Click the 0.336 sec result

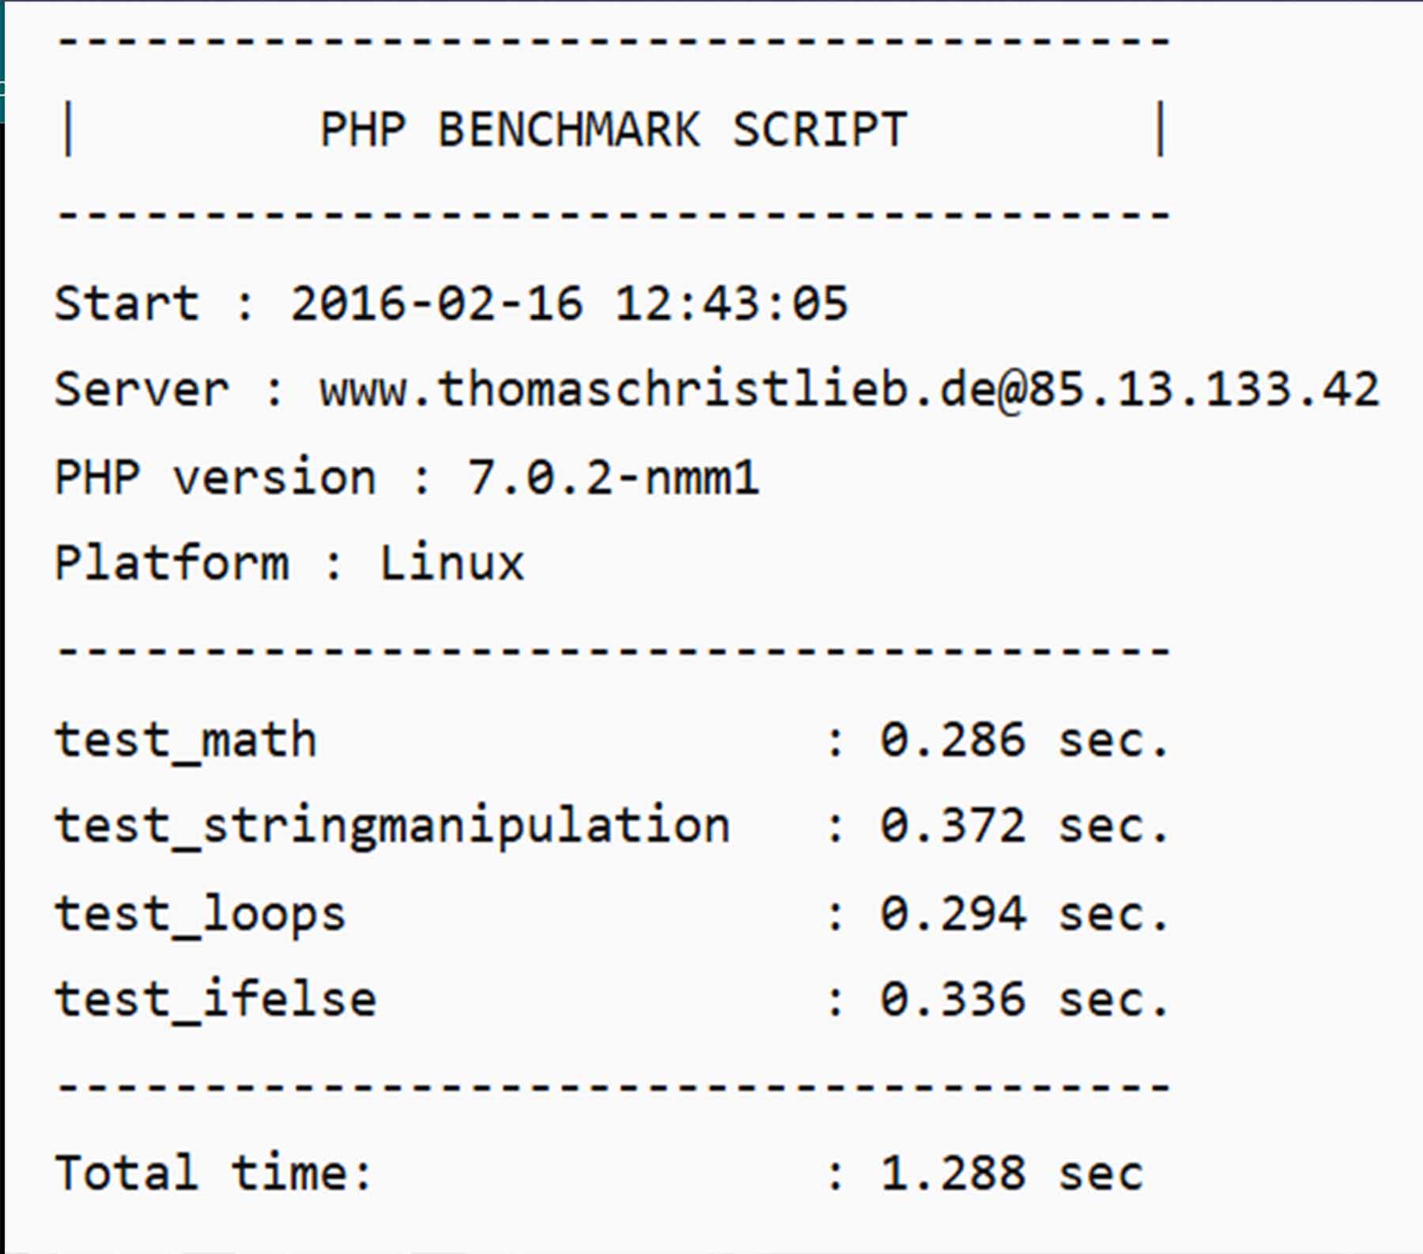coord(1024,1000)
